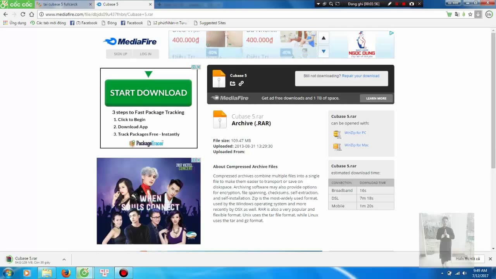Pause the screen recording

pos(397,4)
